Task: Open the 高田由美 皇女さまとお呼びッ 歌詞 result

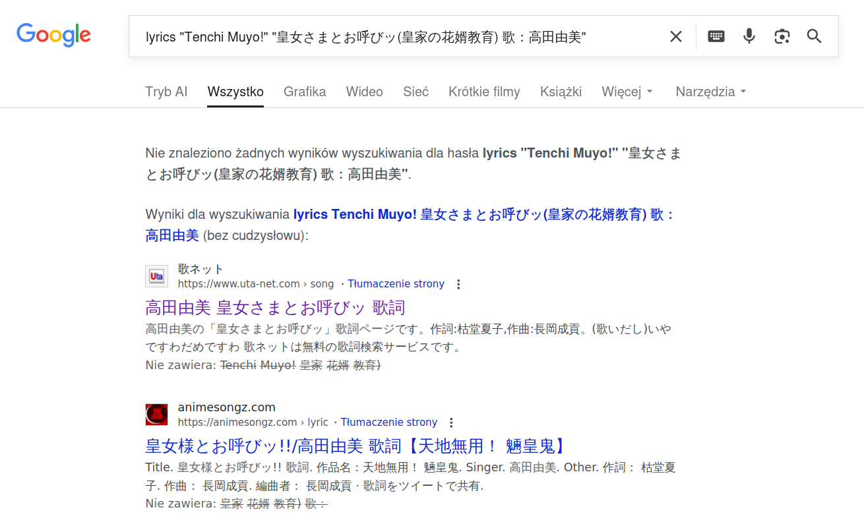Action: pyautogui.click(x=275, y=308)
